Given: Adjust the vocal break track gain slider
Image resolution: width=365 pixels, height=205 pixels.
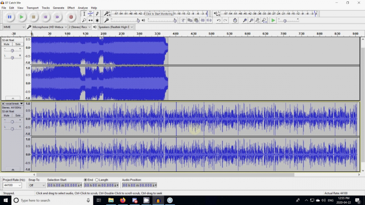Looking at the screenshot, I should click(x=12, y=122).
